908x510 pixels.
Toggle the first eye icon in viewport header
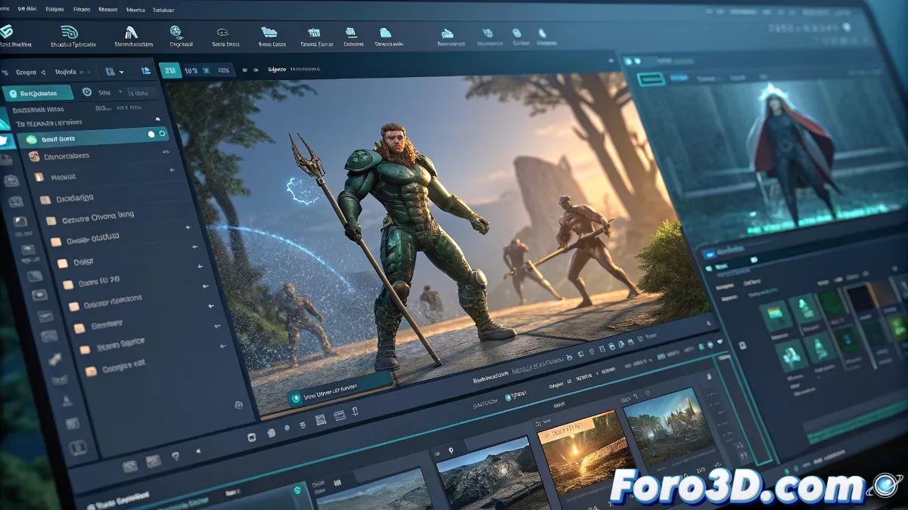245,70
